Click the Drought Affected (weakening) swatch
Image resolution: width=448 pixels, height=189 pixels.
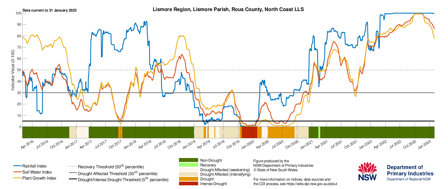[188, 170]
